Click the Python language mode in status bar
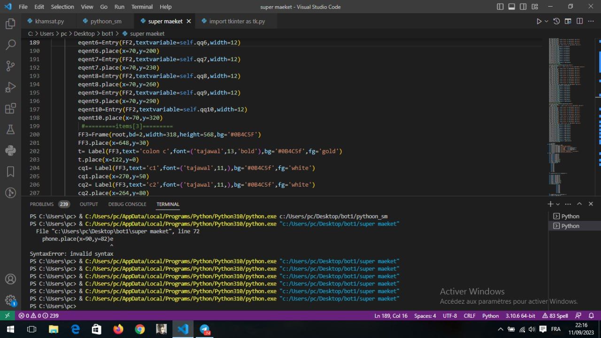601x338 pixels. [x=490, y=316]
